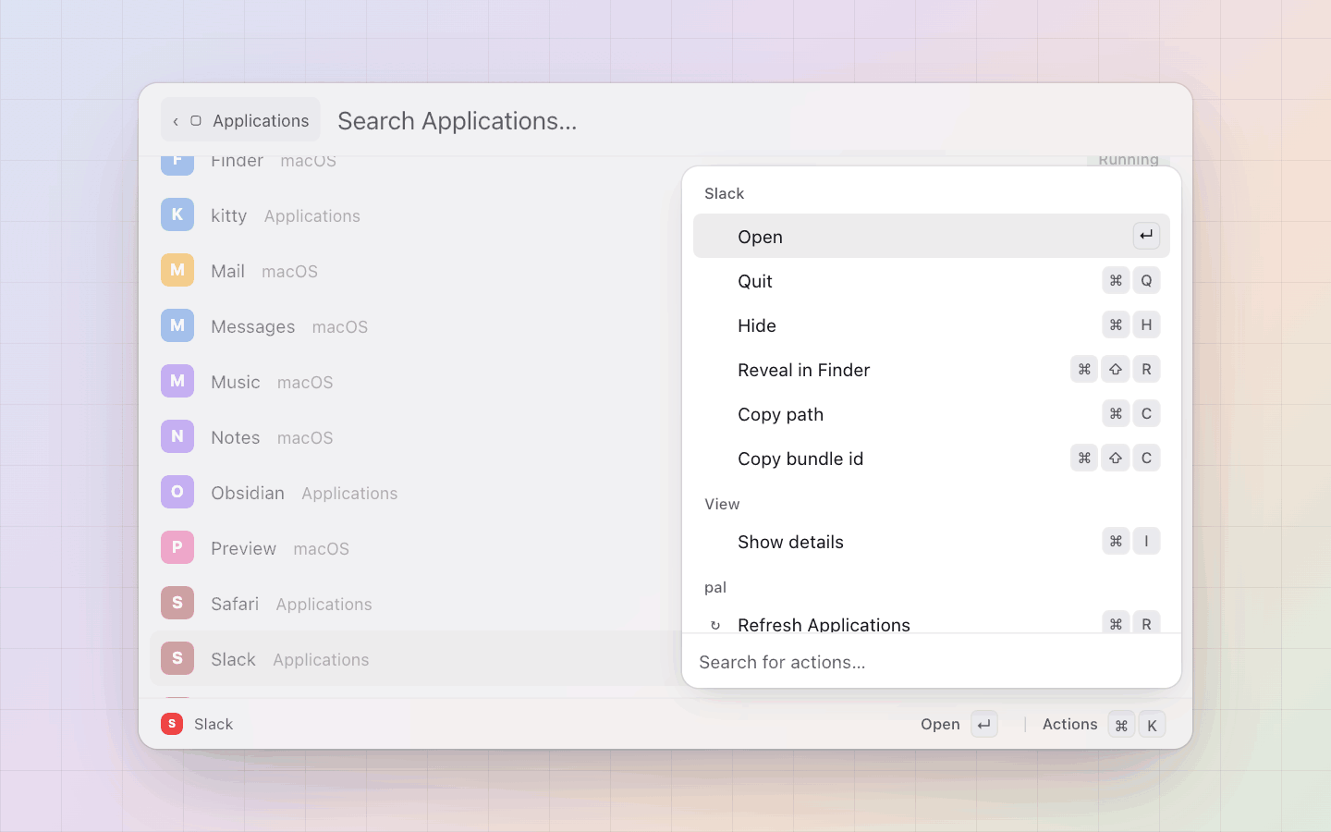Select the kitty row in the list
Screen dimensions: 1331x832
pos(416,214)
